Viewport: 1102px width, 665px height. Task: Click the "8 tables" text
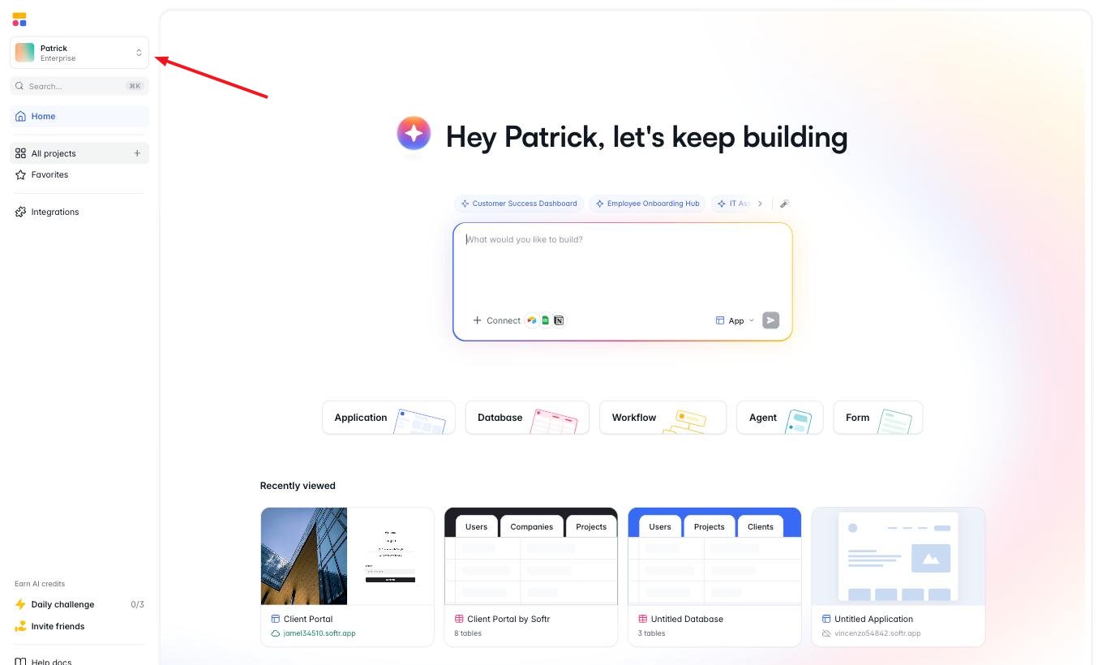click(468, 633)
